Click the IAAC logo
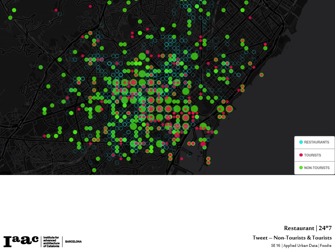The image size is (335, 251). tap(21, 241)
